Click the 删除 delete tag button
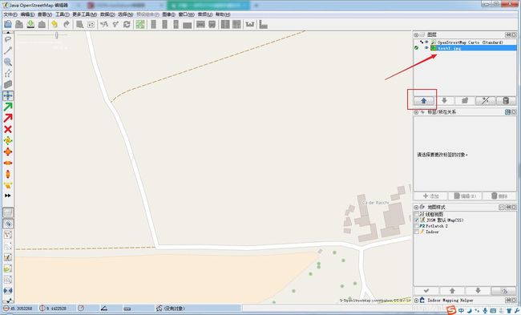 (499, 196)
